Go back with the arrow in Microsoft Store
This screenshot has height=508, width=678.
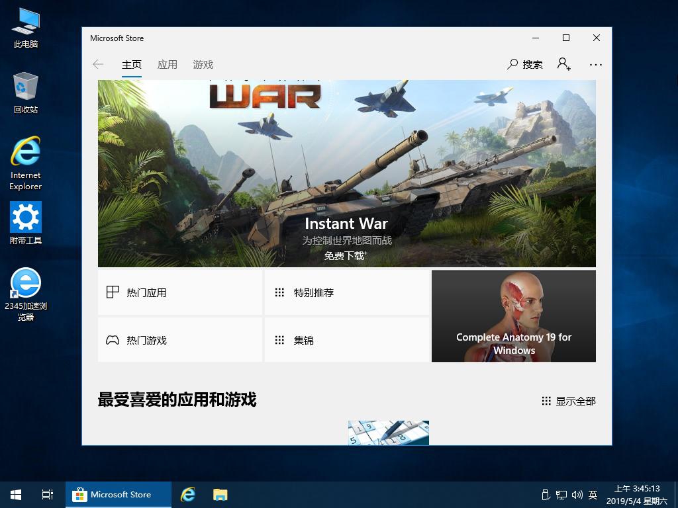point(98,64)
